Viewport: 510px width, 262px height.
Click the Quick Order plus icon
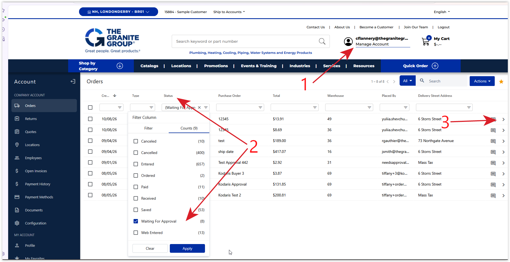pos(435,66)
